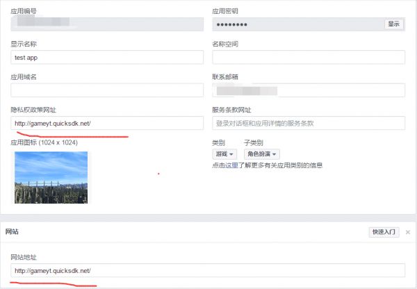417x289 pixels.
Task: Click the 应用编号 field
Action: (107, 24)
